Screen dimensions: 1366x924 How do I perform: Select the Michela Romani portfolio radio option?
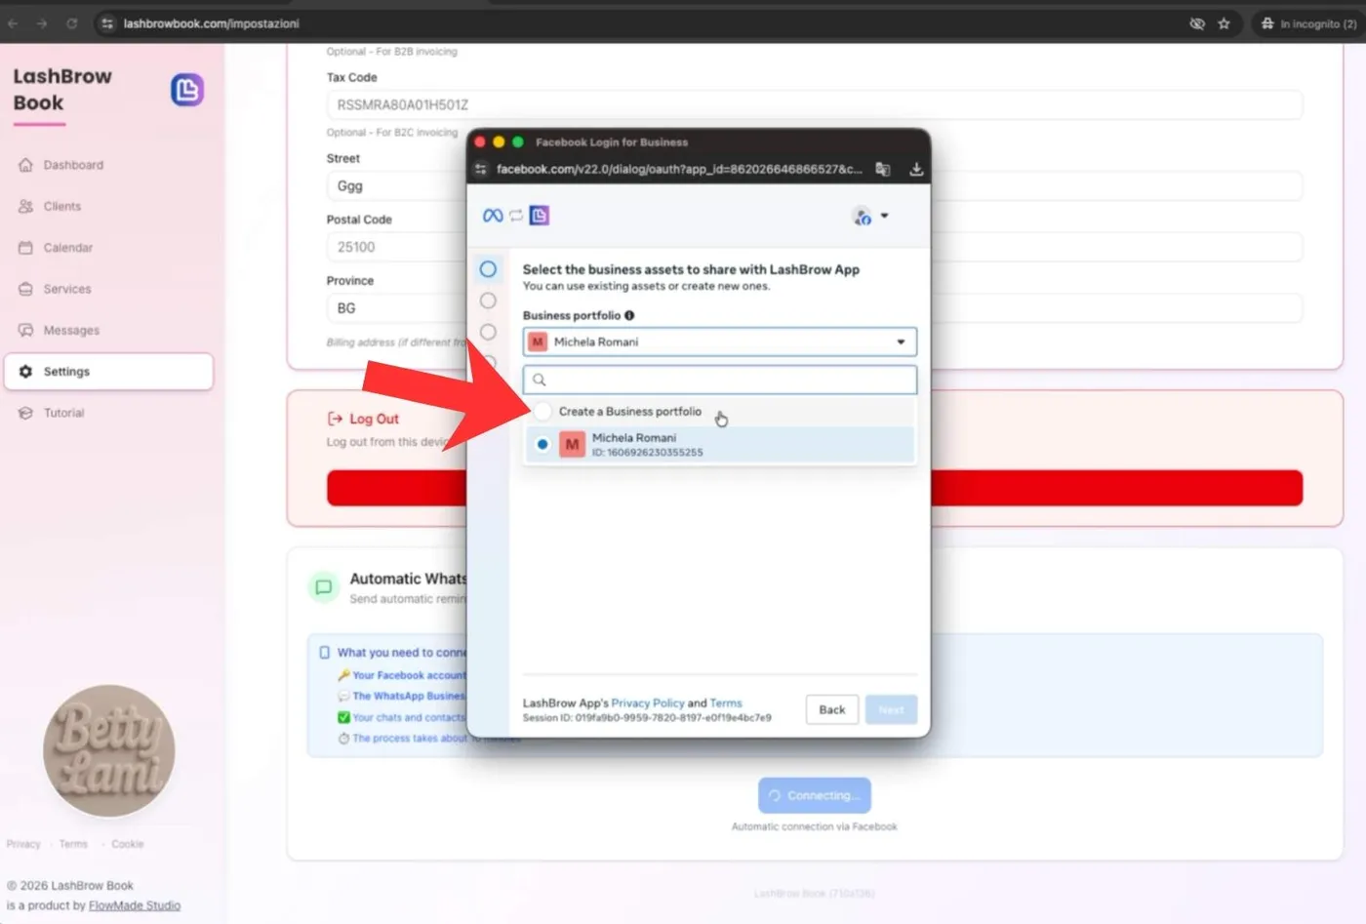coord(542,444)
